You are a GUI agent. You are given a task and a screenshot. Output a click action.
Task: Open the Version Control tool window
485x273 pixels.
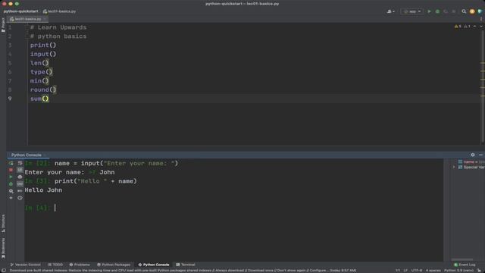pos(25,265)
